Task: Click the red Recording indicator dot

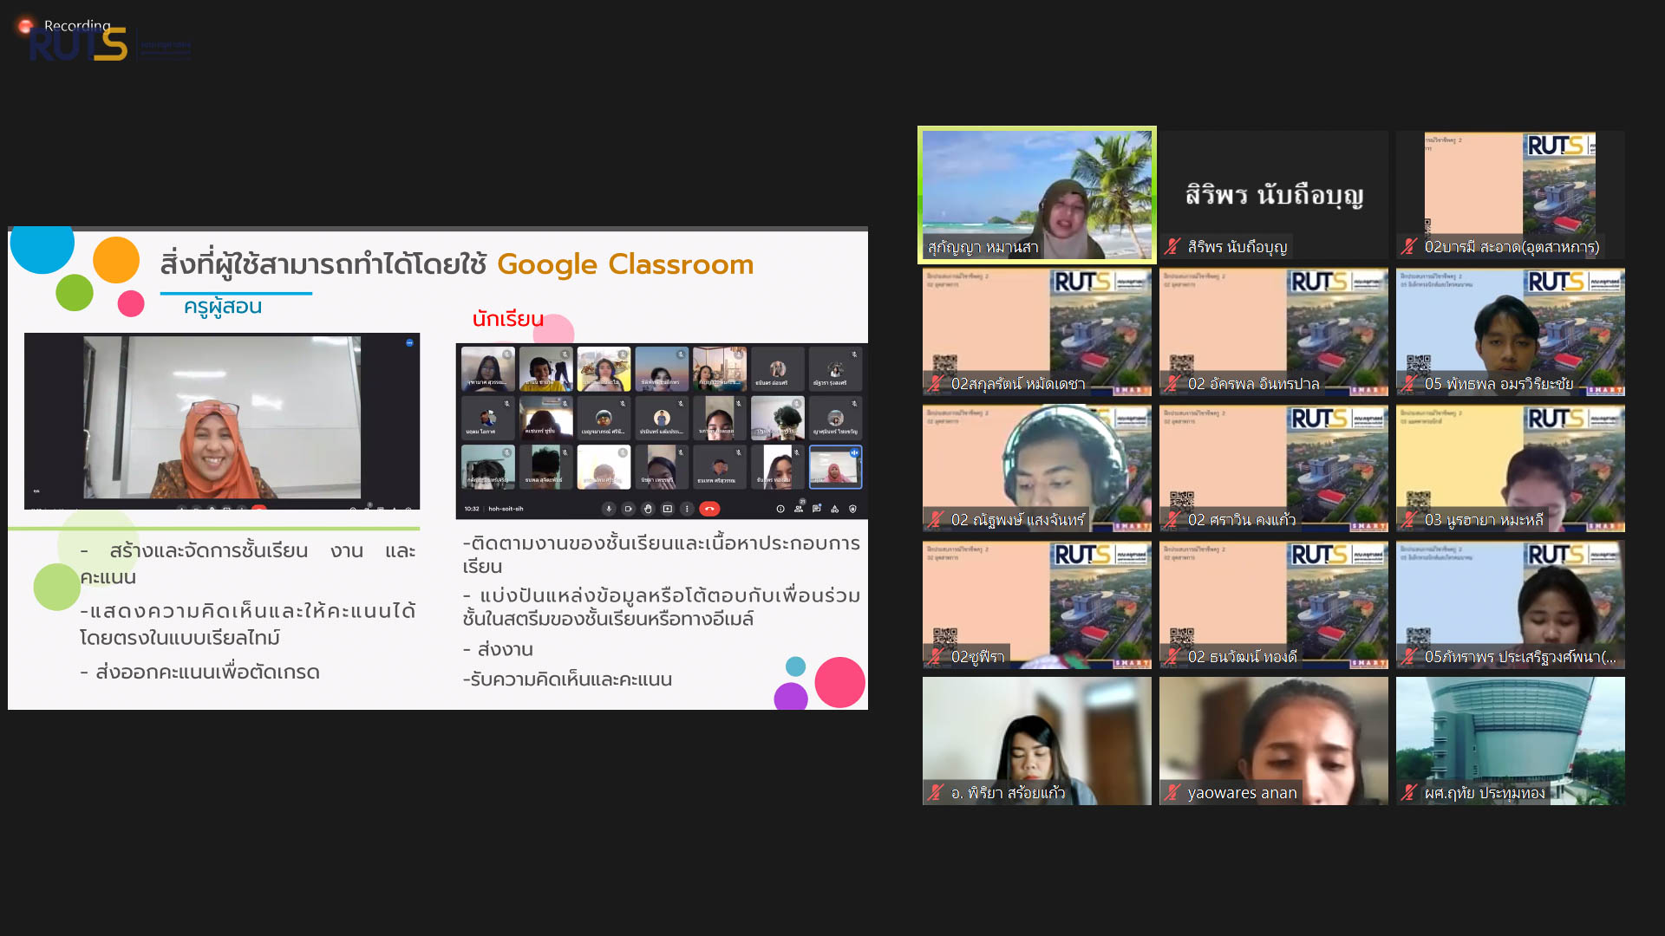Action: pos(25,26)
